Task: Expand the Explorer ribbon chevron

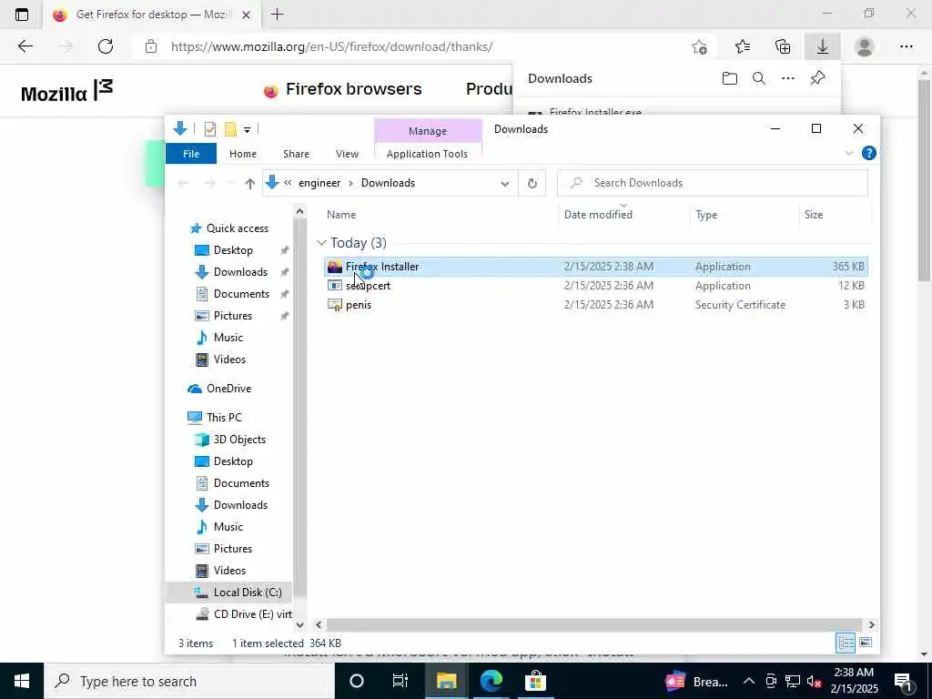Action: coord(849,153)
